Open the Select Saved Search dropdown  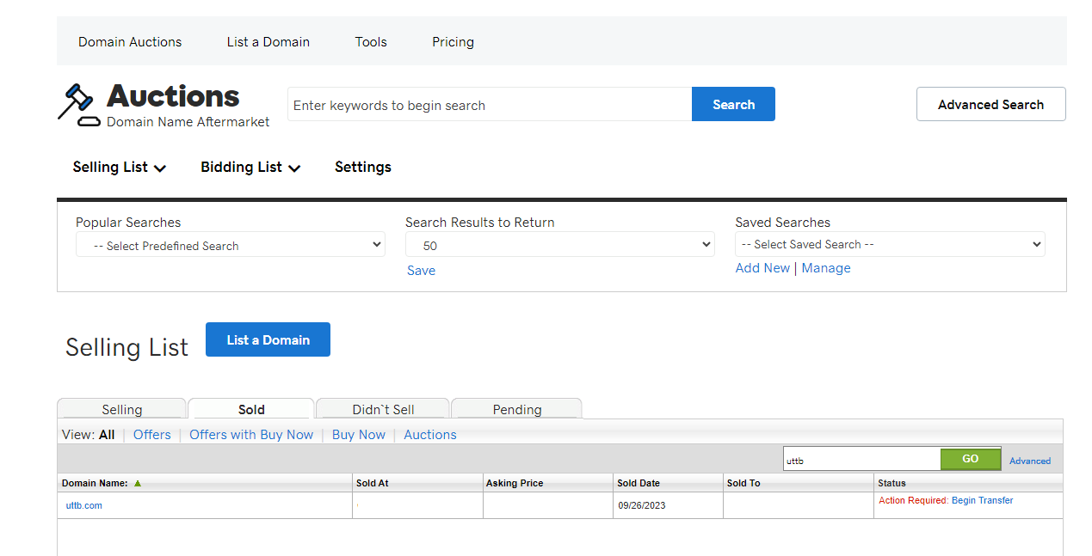pyautogui.click(x=890, y=244)
